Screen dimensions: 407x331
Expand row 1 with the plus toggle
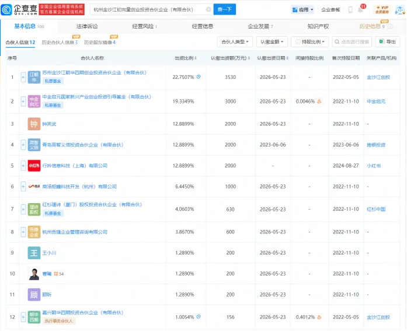point(24,77)
